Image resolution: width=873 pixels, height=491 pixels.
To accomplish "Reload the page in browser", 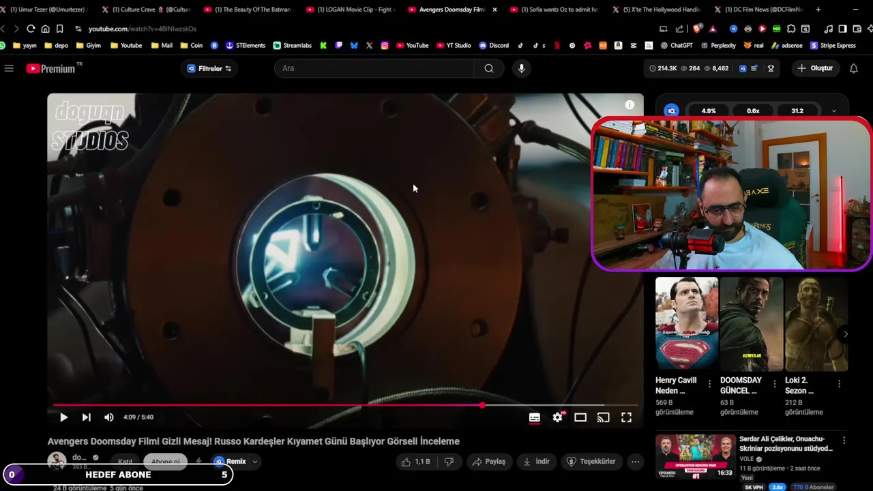I will (x=31, y=29).
